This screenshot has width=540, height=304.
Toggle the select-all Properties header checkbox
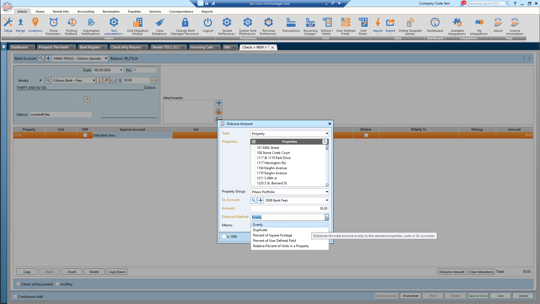click(x=254, y=142)
